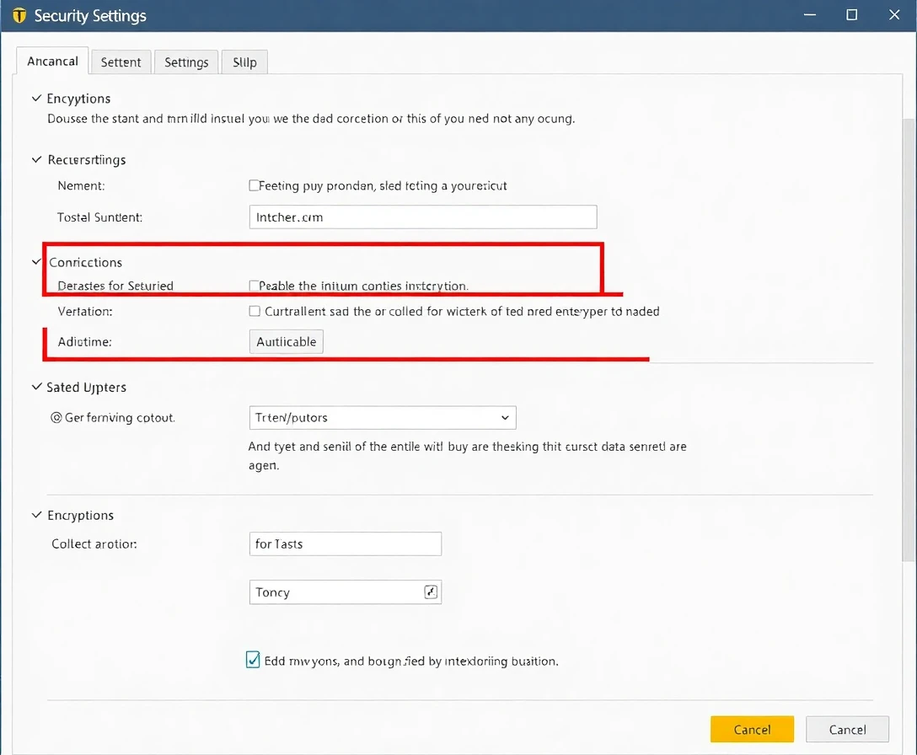Switch to the Settent tab

click(121, 62)
